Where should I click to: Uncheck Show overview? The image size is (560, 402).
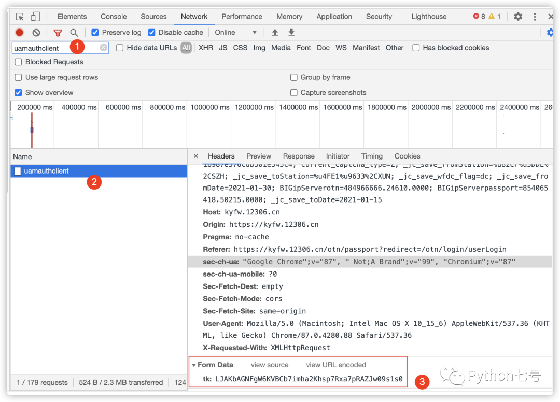(18, 93)
